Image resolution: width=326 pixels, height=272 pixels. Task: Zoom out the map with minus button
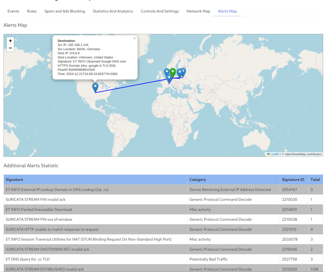click(11, 48)
